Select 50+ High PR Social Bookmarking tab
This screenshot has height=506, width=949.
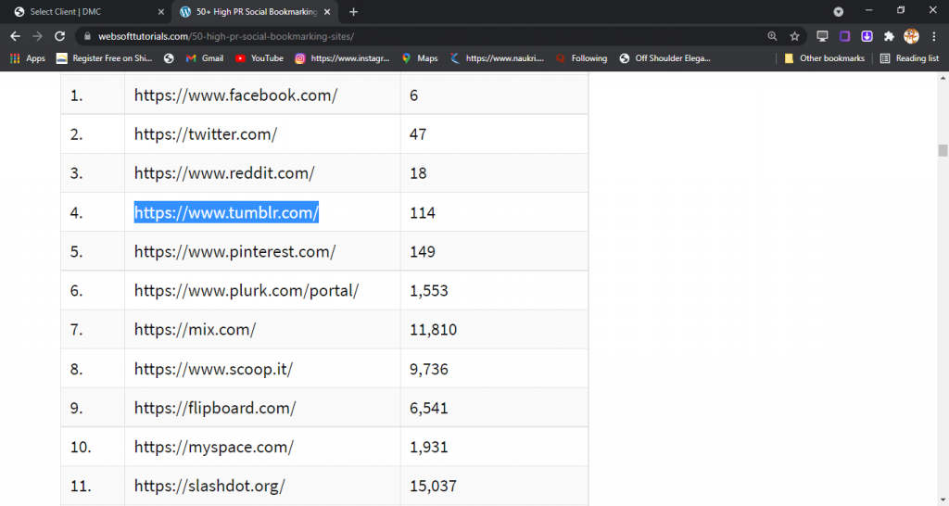256,11
